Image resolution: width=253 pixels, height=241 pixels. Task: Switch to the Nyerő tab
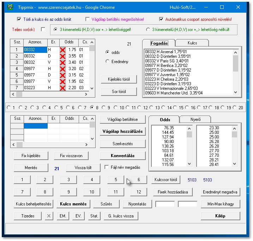pyautogui.click(x=195, y=119)
